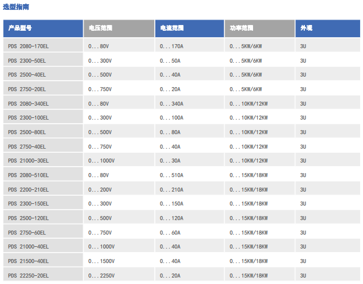This screenshot has width=363, height=284.
Task: Click the 0...100A current cell
Action: coord(190,118)
